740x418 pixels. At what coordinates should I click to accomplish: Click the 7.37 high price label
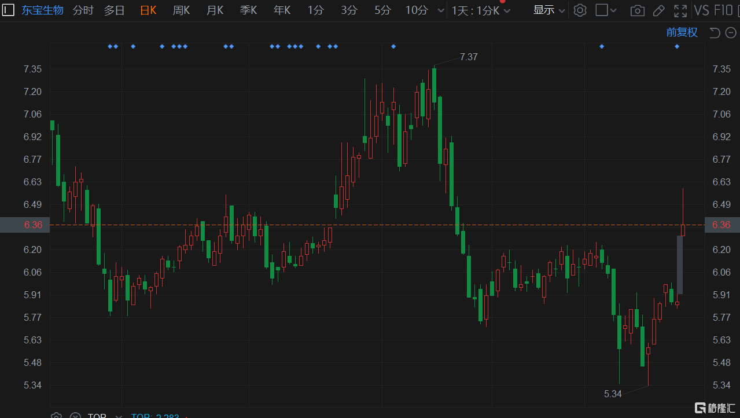tap(469, 57)
